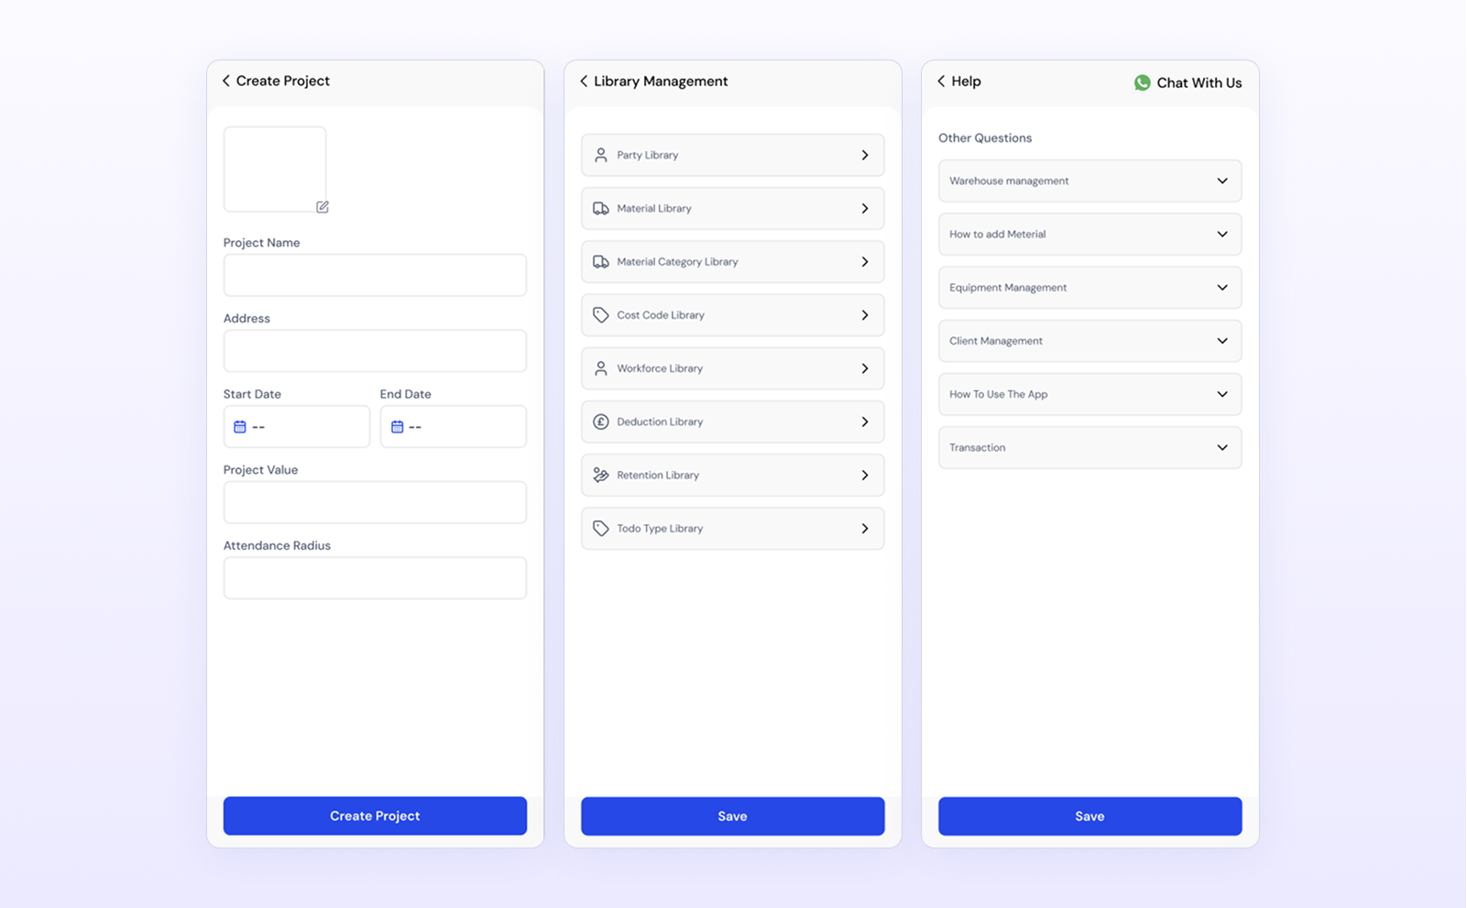Expand the Warehouse management question
The width and height of the screenshot is (1467, 908).
click(x=1222, y=181)
